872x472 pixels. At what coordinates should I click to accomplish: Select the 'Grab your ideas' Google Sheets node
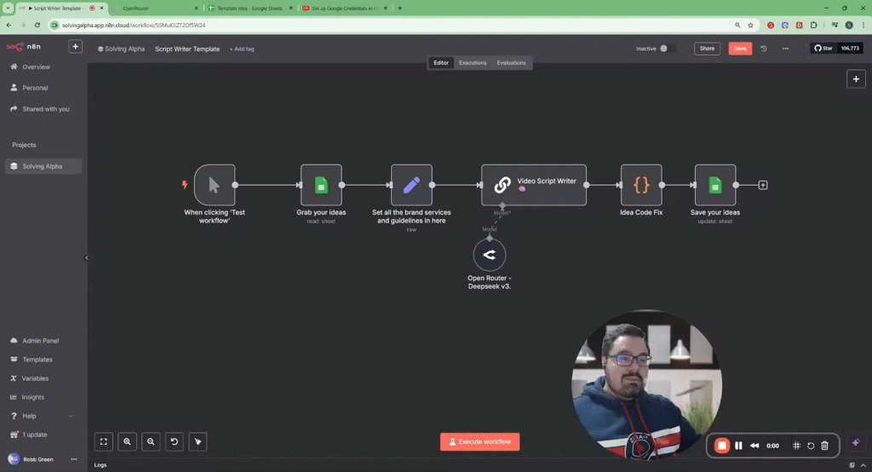coord(321,185)
